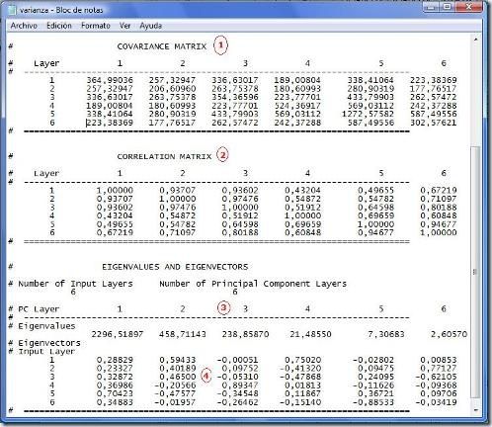Minimize the Bloc de notas window
This screenshot has height=427, width=492.
click(x=432, y=7)
